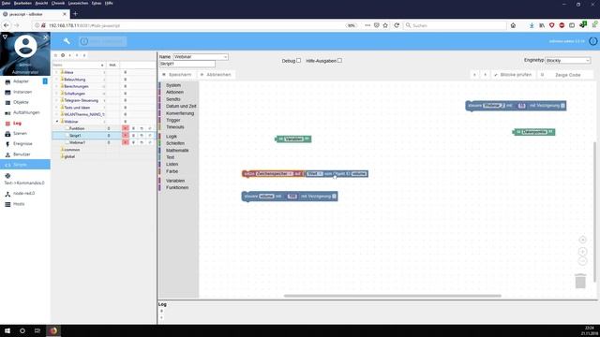Viewport: 600px width, 337px height.
Task: Click the gear icon in script list toolbar
Action: (x=63, y=55)
